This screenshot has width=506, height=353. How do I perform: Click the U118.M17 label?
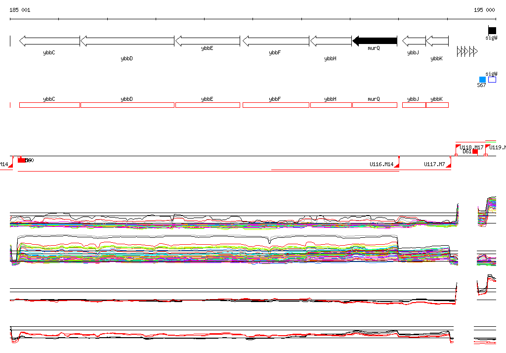coord(471,148)
